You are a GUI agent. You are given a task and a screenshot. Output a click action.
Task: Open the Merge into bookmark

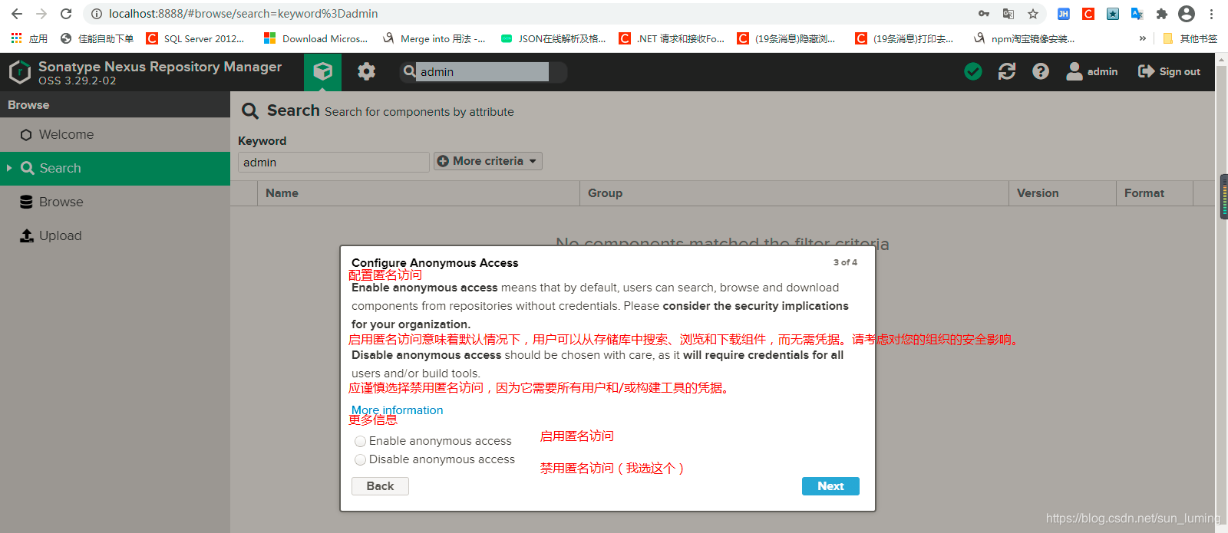pos(434,38)
